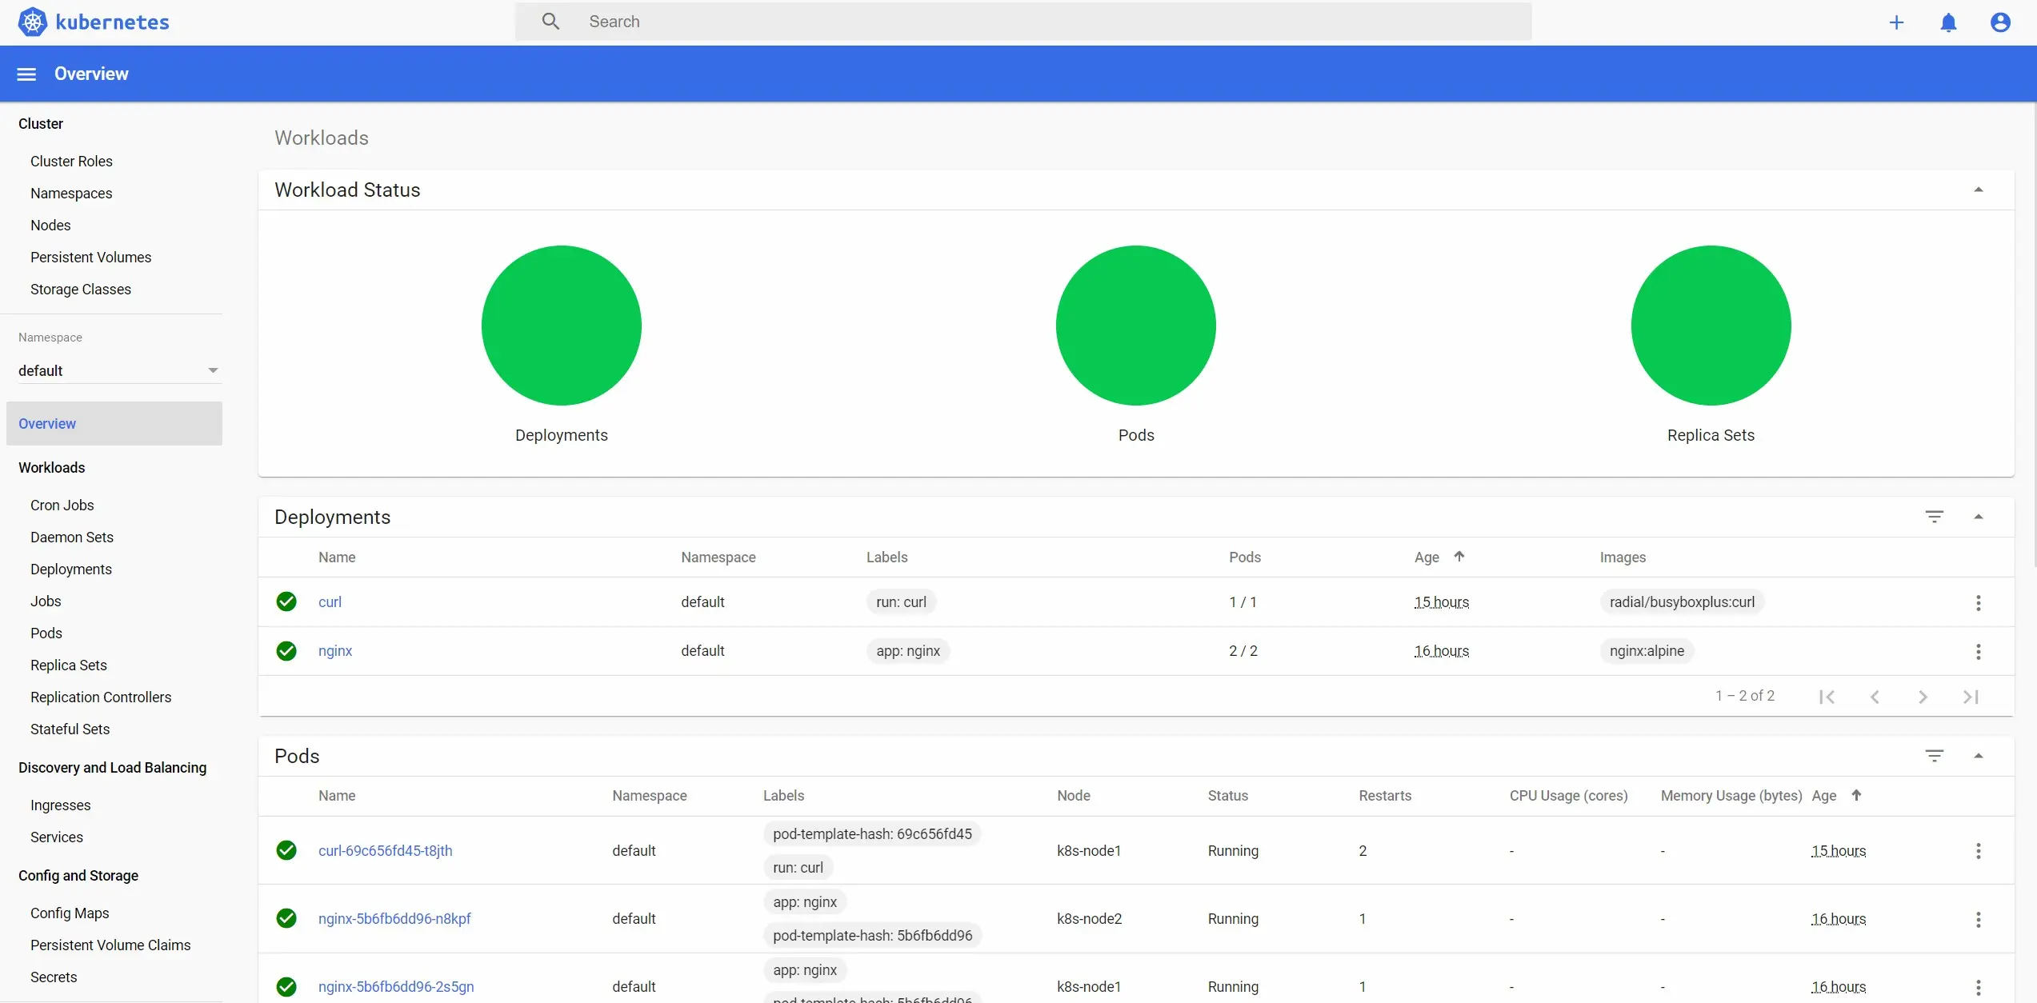The image size is (2037, 1003).
Task: Open the nginx-5b6fb6dd96-n8kpf pod link
Action: 394,919
